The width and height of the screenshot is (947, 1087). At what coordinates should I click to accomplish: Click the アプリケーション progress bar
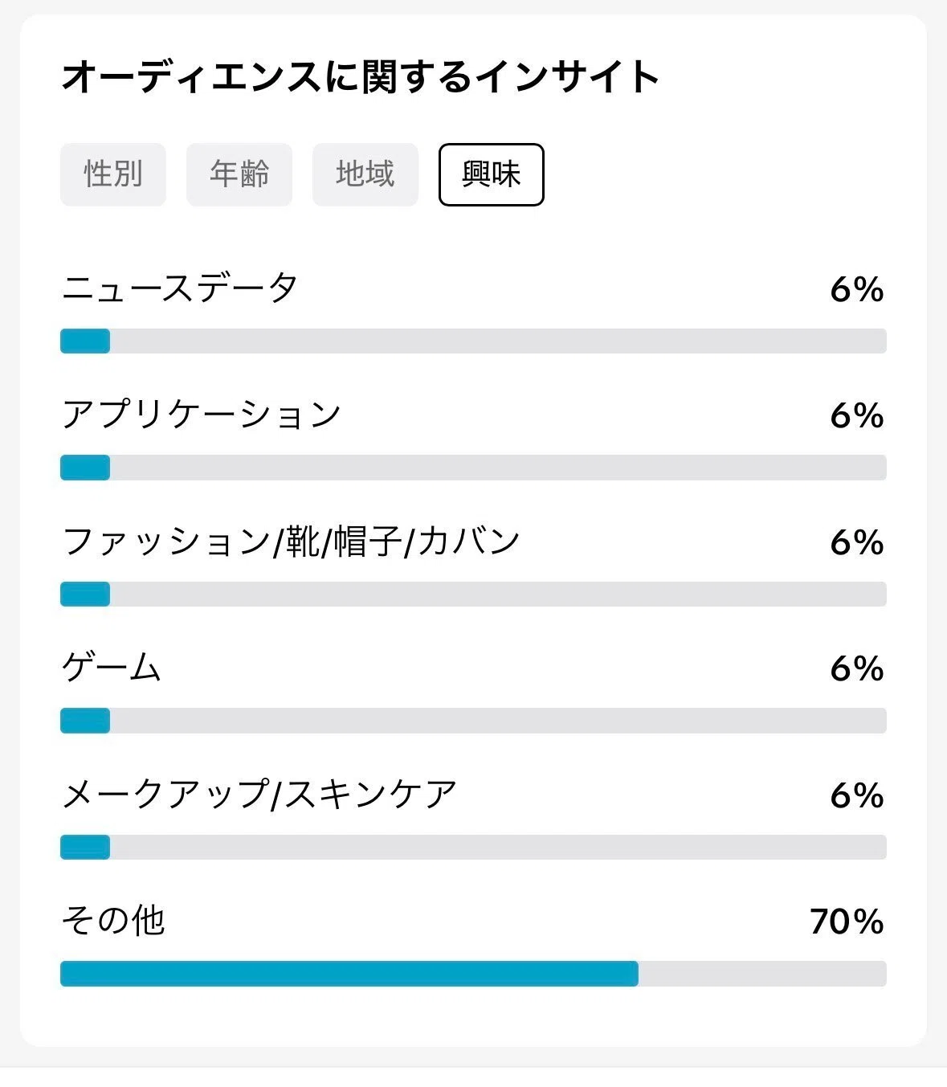coord(473,468)
